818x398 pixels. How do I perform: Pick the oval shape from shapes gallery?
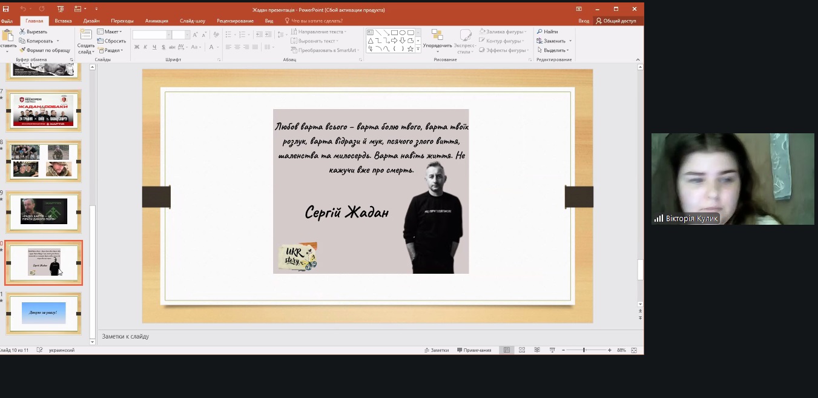402,33
